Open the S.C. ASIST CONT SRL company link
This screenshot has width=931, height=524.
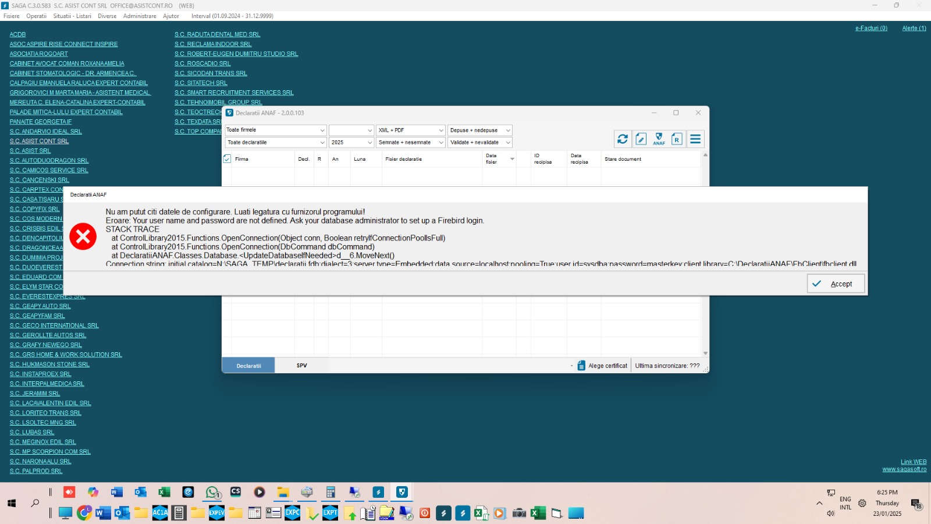(39, 141)
